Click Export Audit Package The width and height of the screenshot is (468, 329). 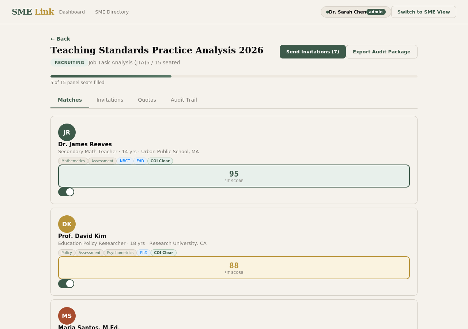pyautogui.click(x=381, y=52)
